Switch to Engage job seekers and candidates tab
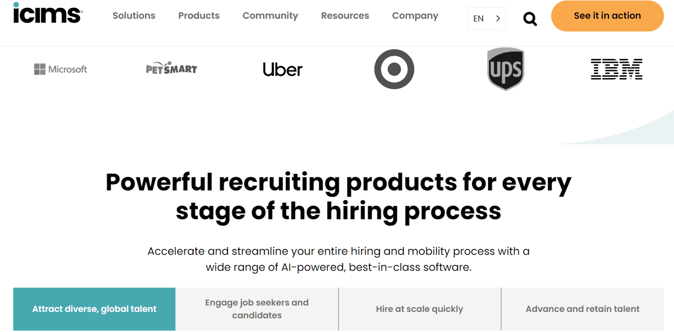Screen dimensions: 674x332 coord(257,309)
